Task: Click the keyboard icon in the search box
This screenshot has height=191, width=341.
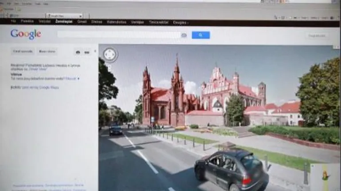Action: 184,35
